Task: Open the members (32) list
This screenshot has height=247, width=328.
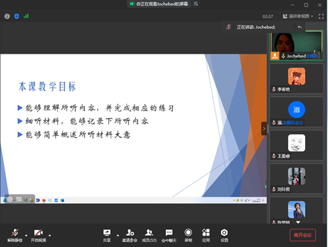Action: tap(149, 235)
